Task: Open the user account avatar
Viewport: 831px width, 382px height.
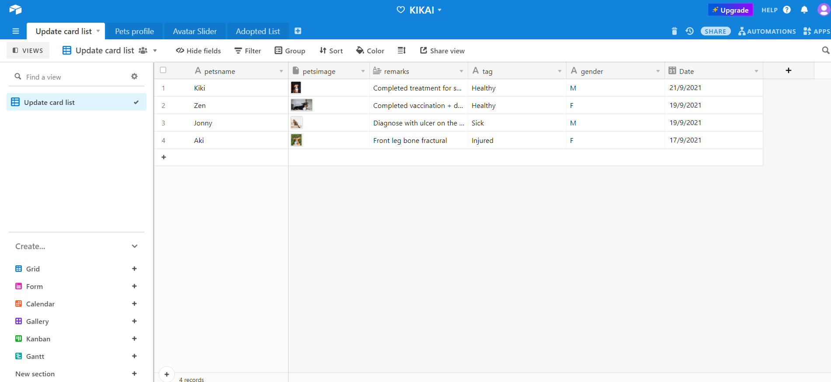Action: [824, 10]
